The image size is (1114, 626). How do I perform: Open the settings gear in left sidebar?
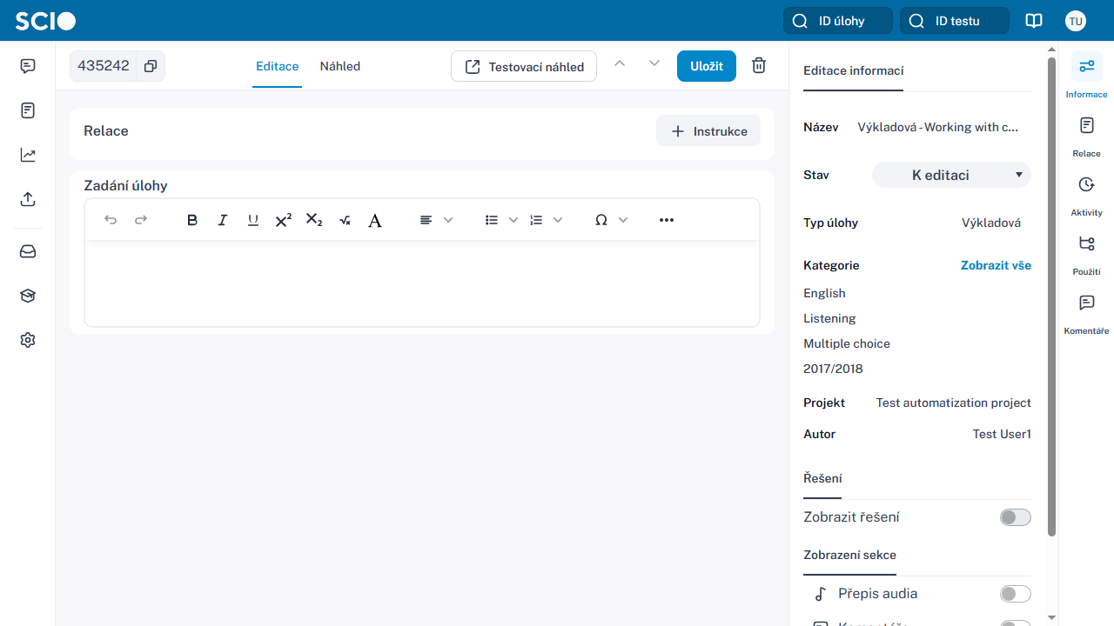point(28,340)
